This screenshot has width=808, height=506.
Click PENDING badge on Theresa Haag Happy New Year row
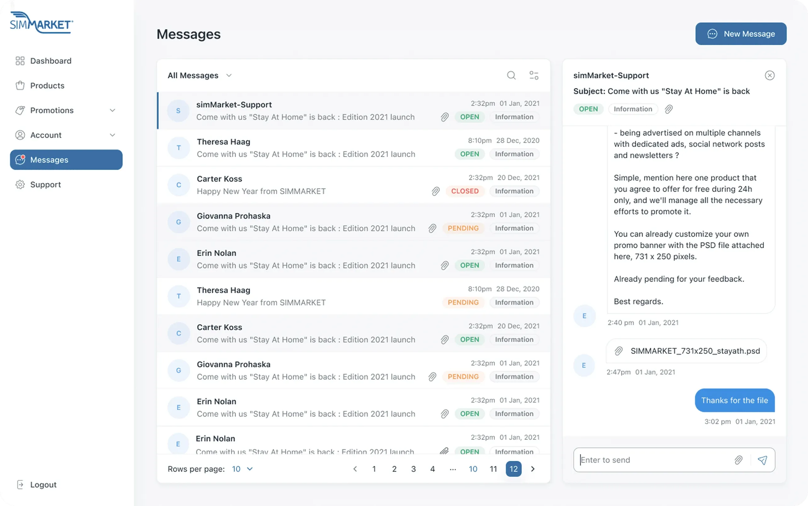[463, 302]
